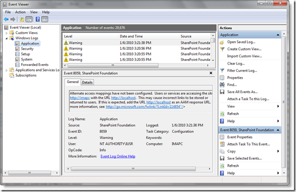Click the Find binoculars icon
The height and width of the screenshot is (192, 296).
(222, 85)
